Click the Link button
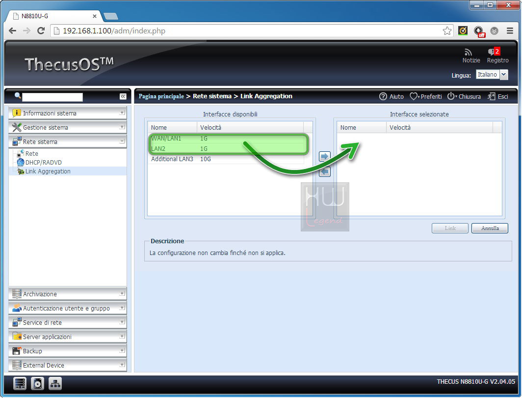The image size is (522, 398). pos(450,228)
